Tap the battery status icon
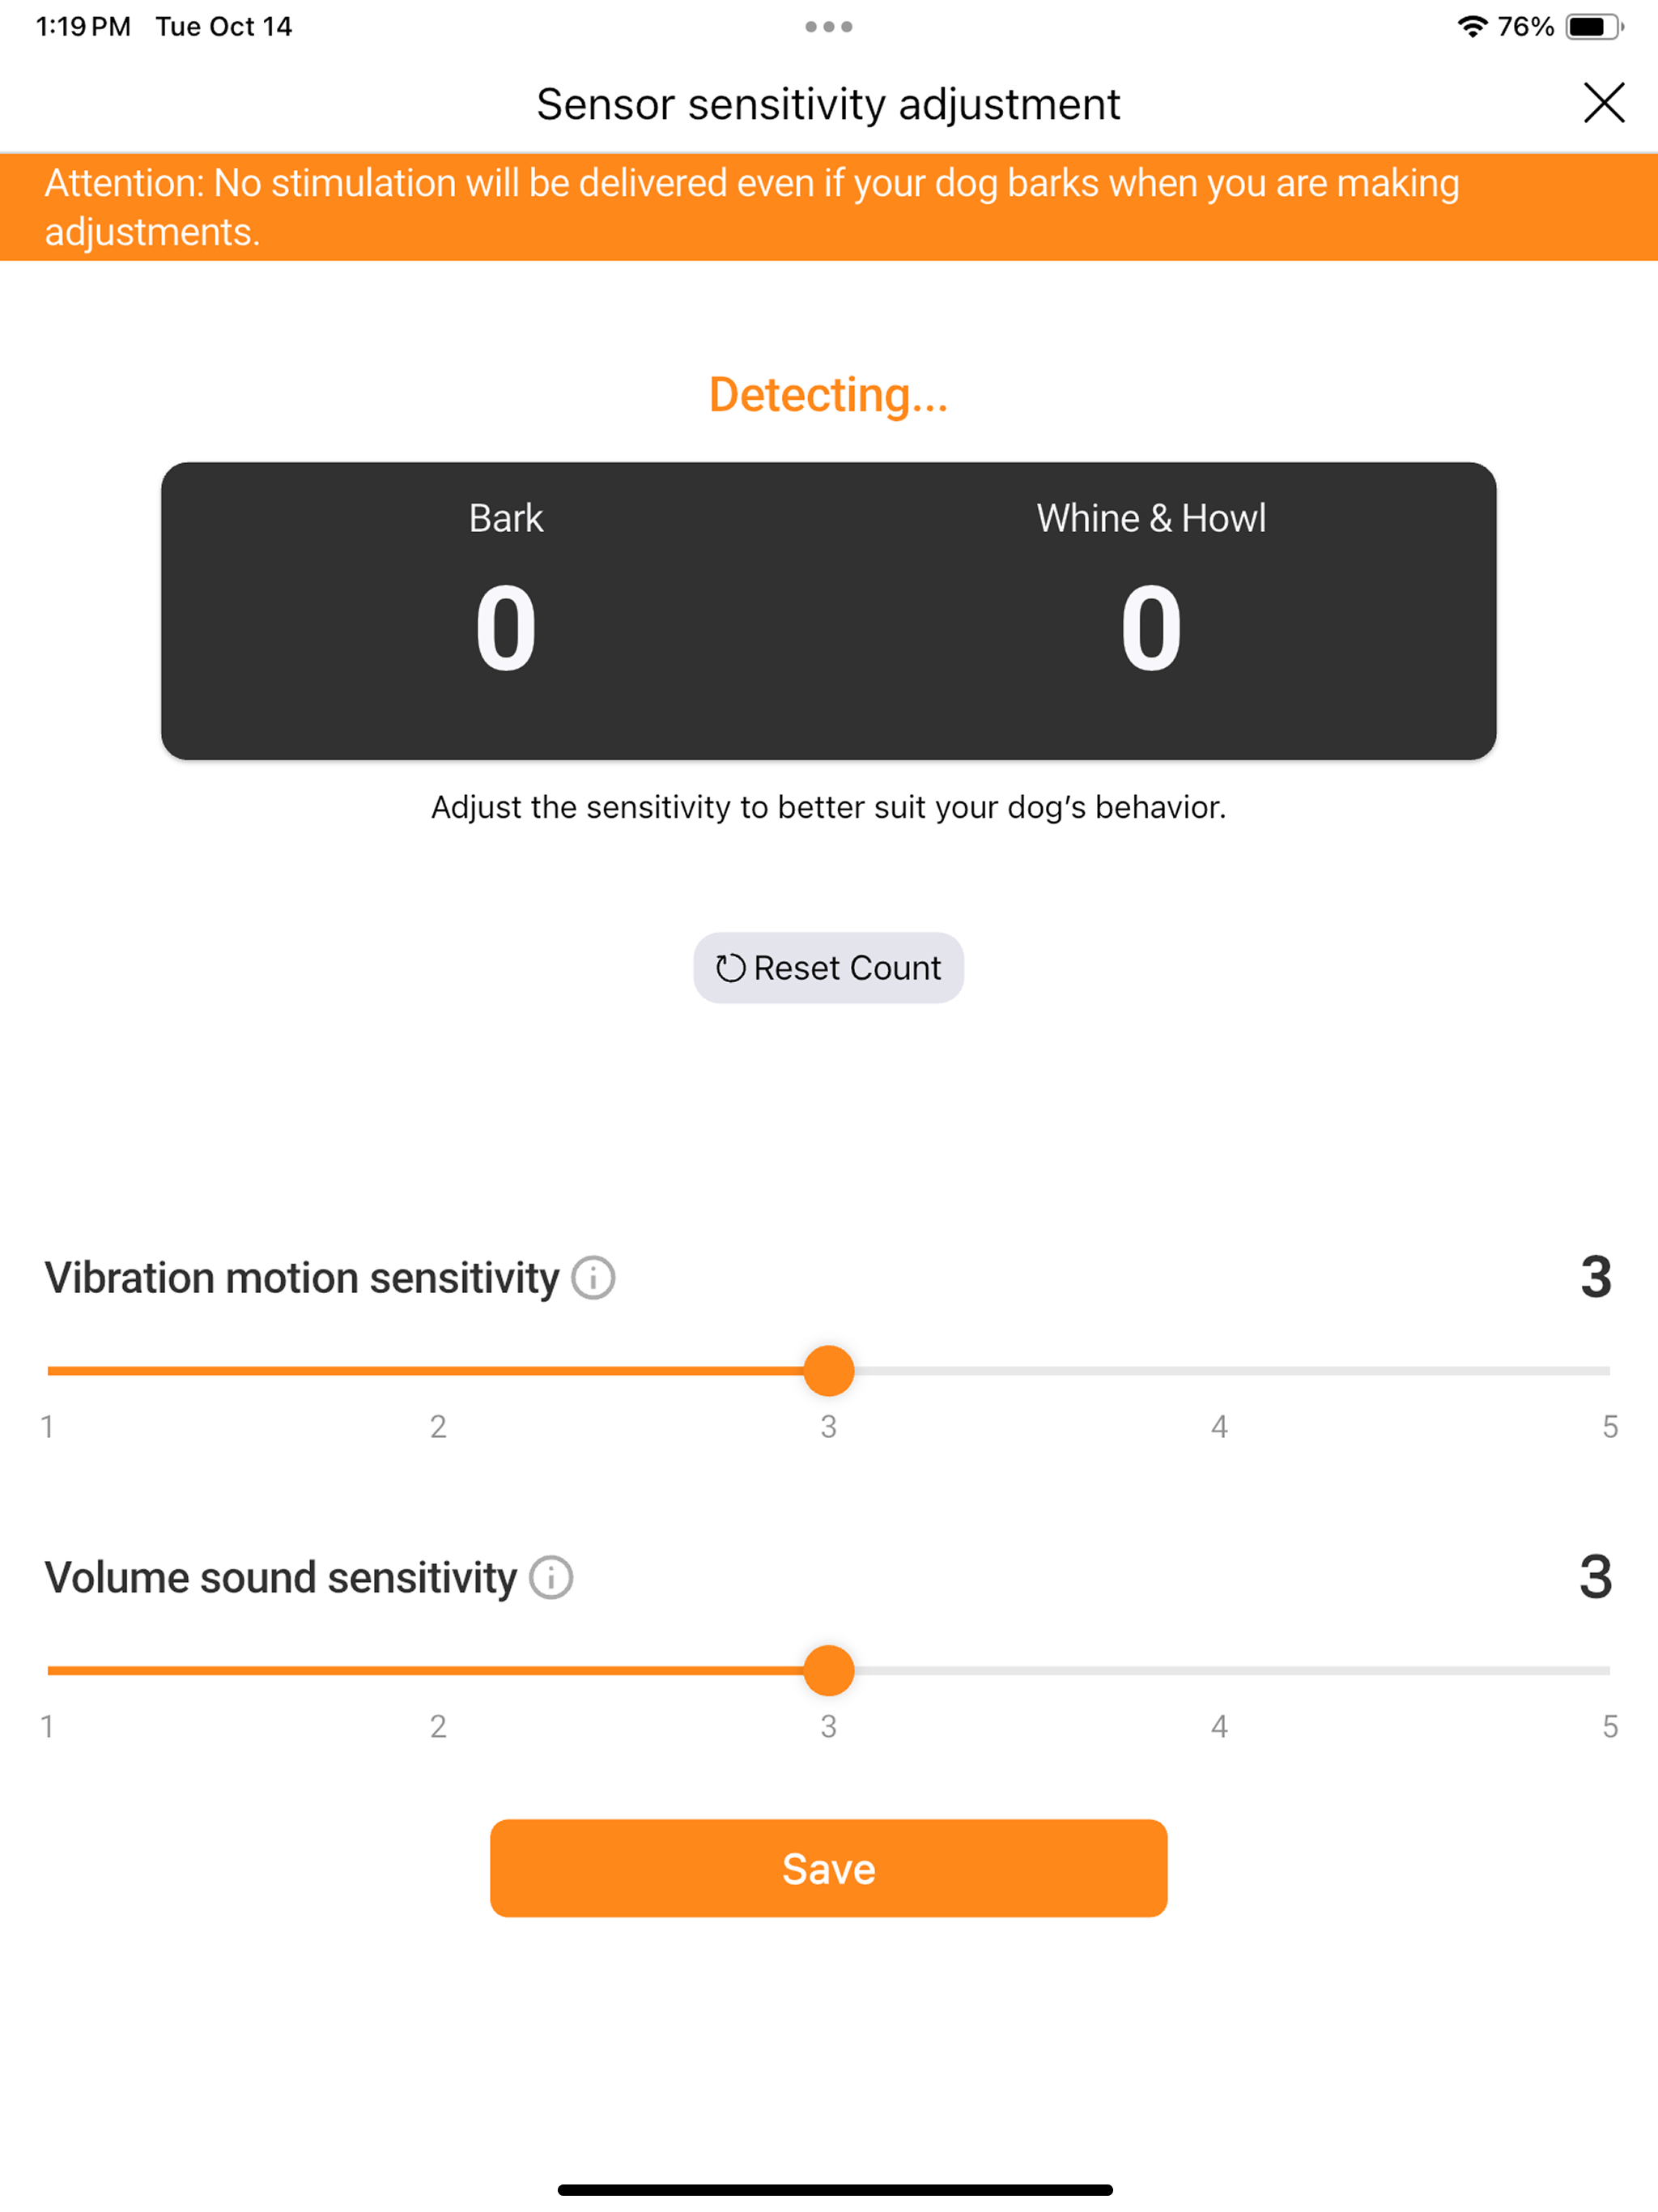Screen dimensions: 1658x2212 click(1594, 27)
